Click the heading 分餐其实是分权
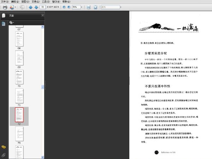This screenshot has height=159, width=212. click(x=155, y=53)
